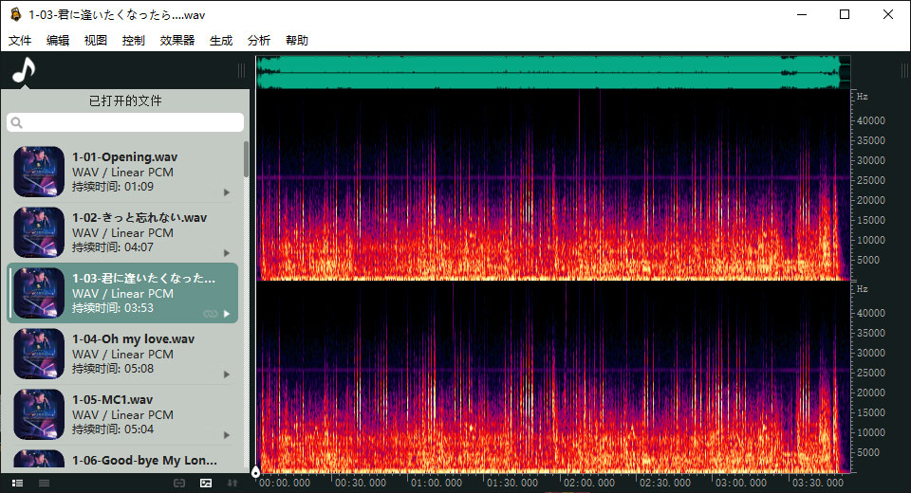Click the link files icon in the bottom toolbar
The height and width of the screenshot is (493, 911).
click(179, 484)
